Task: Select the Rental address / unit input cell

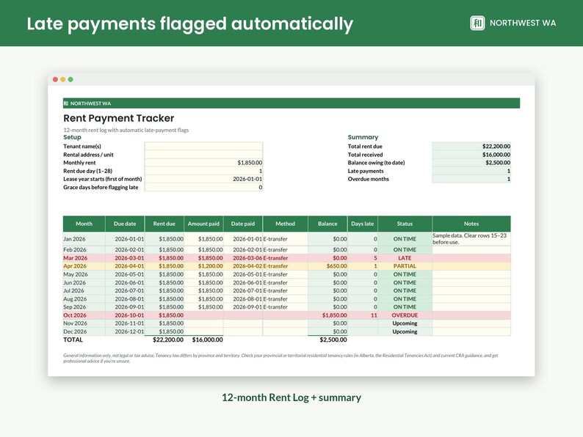Action: (x=203, y=155)
